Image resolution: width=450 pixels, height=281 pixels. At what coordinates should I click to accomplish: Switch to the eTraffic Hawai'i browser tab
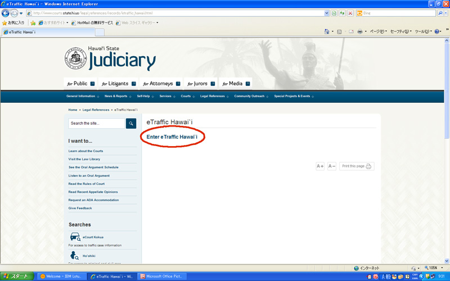click(x=48, y=32)
